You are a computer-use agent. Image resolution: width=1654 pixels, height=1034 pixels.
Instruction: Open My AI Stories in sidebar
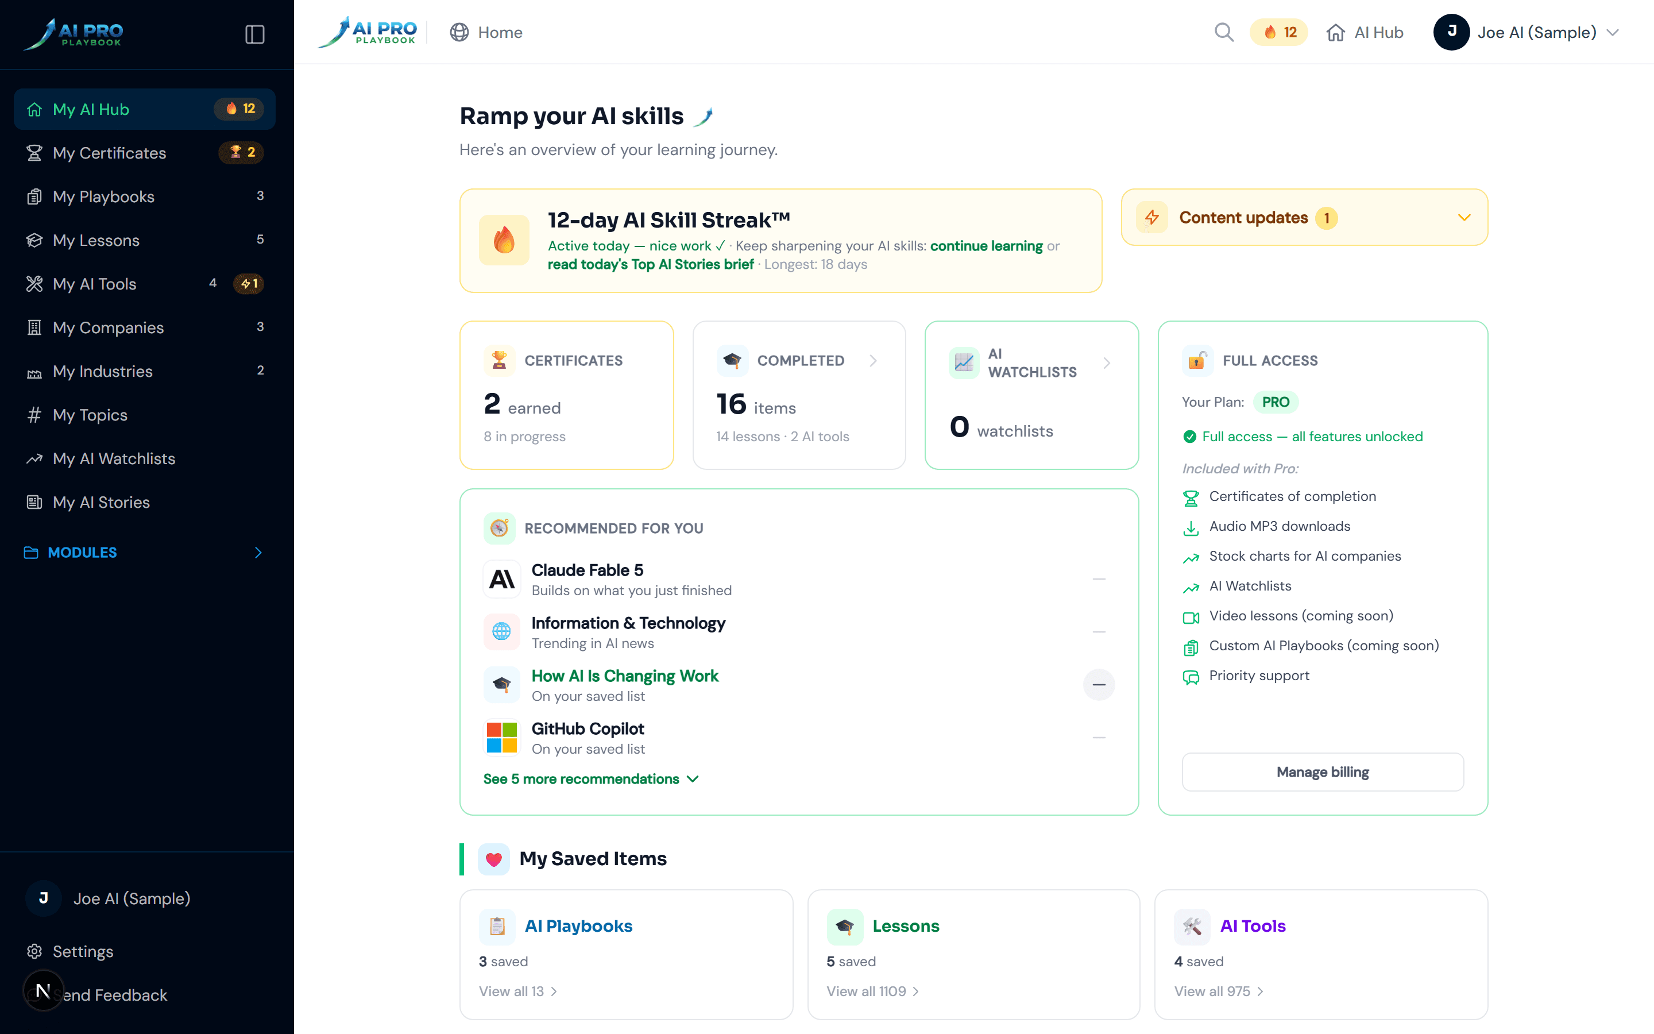(x=144, y=502)
